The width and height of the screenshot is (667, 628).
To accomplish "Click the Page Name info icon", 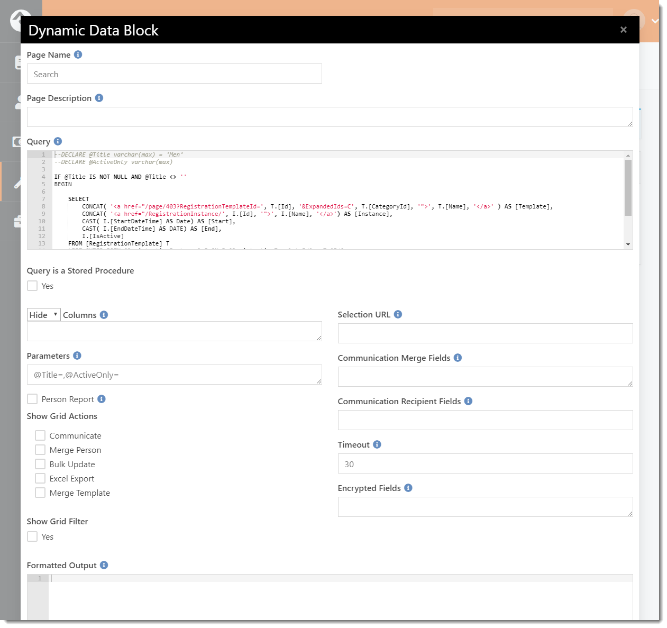I will point(78,54).
